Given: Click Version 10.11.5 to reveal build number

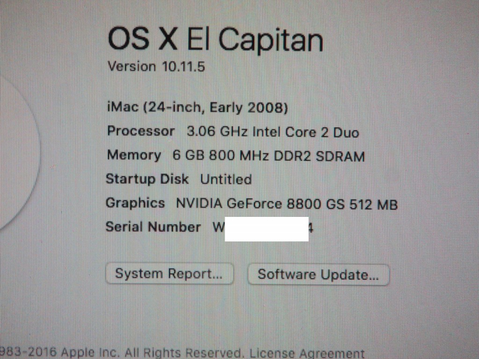Looking at the screenshot, I should (x=156, y=66).
